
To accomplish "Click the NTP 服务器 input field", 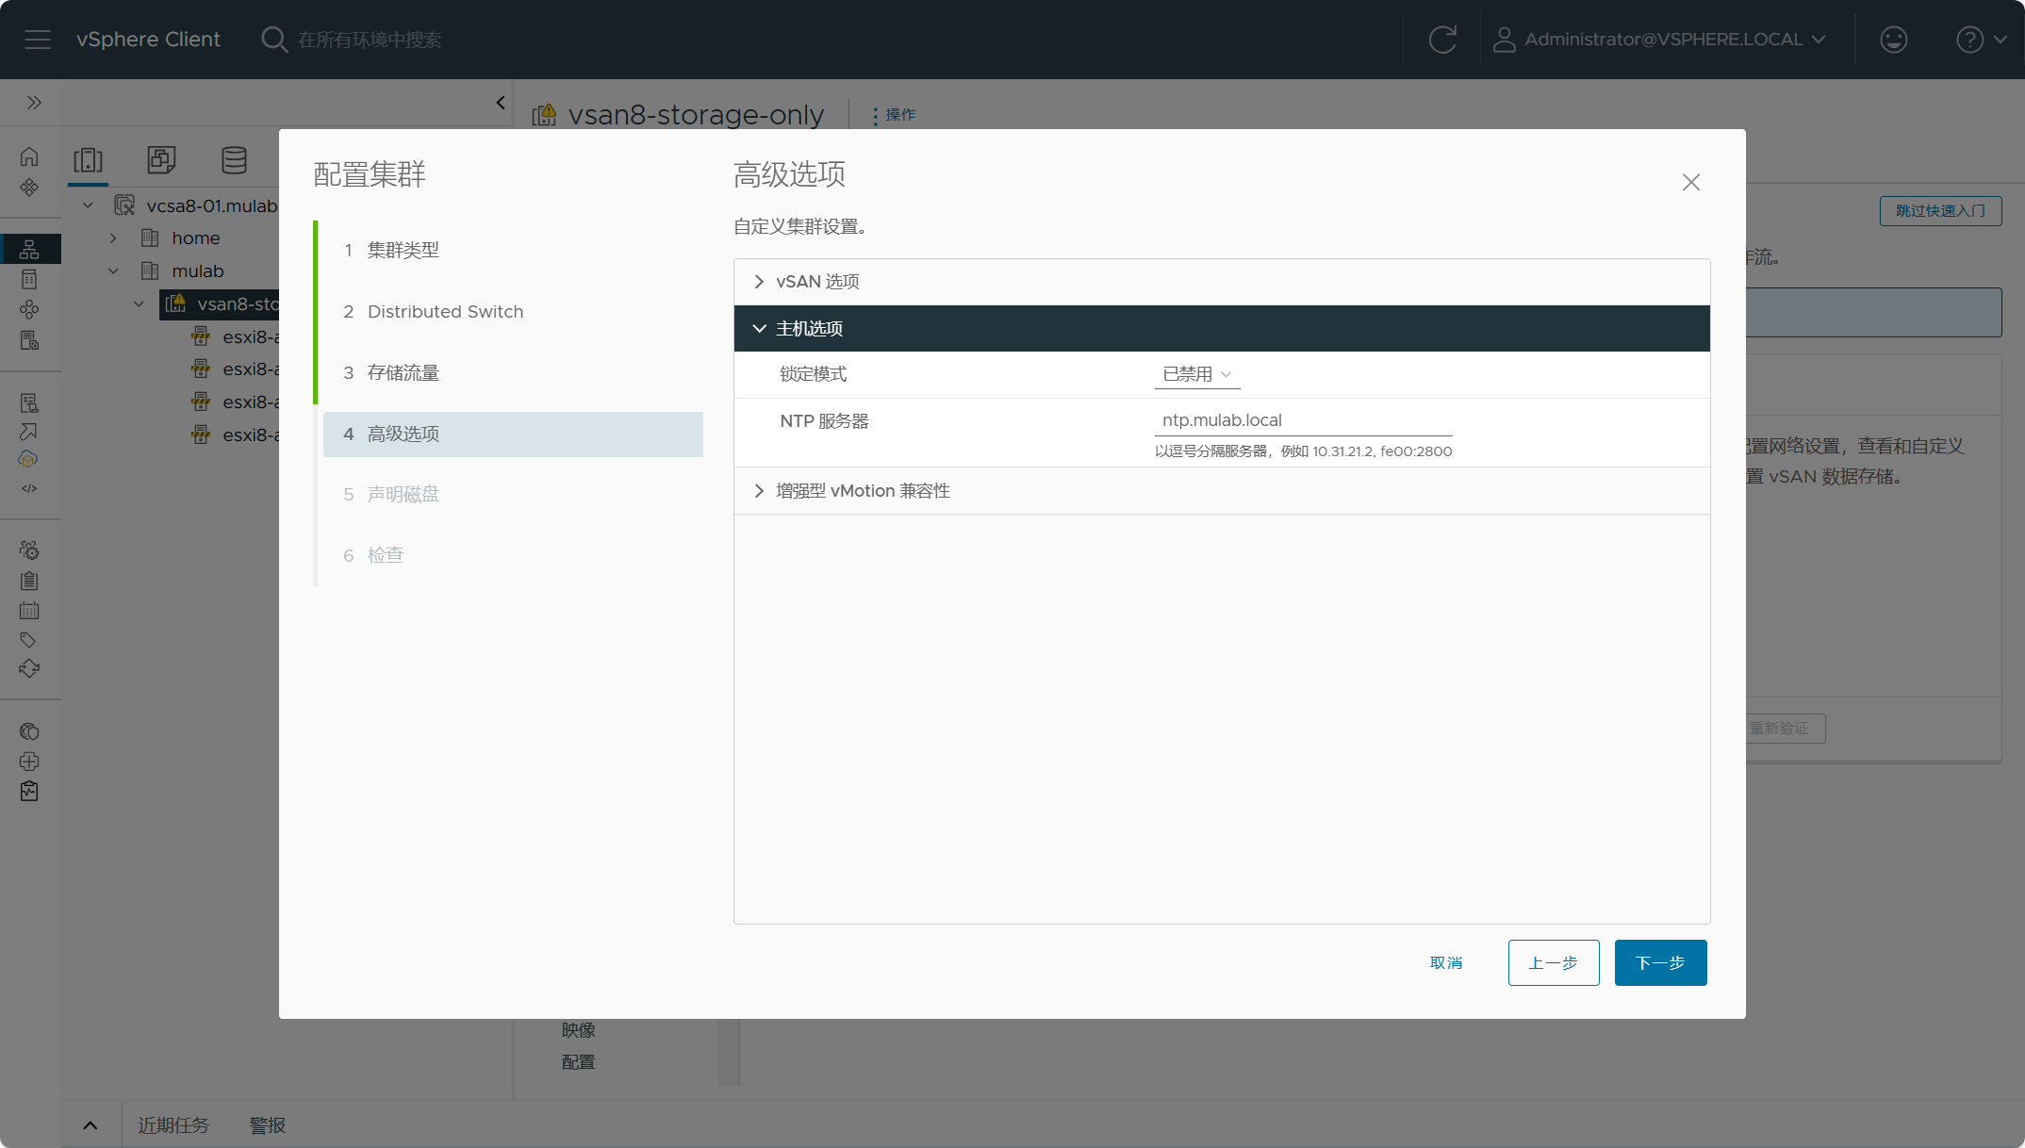I will (x=1303, y=420).
